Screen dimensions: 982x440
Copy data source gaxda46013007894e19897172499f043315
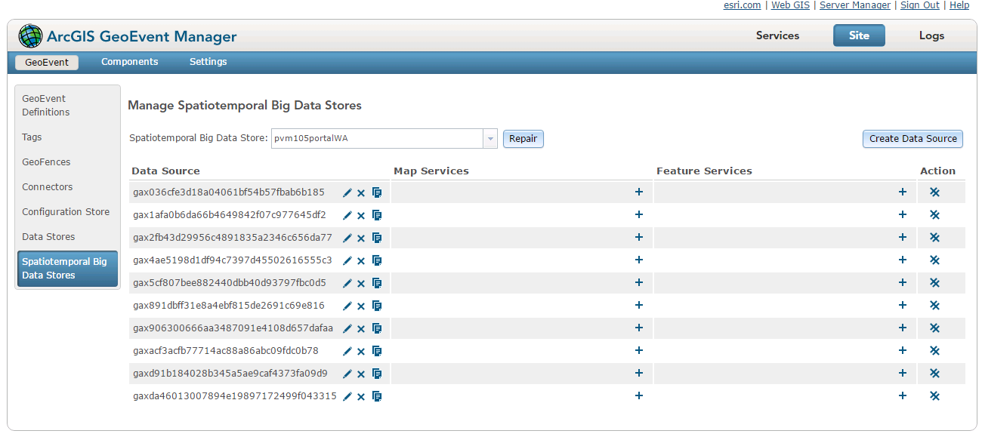377,396
